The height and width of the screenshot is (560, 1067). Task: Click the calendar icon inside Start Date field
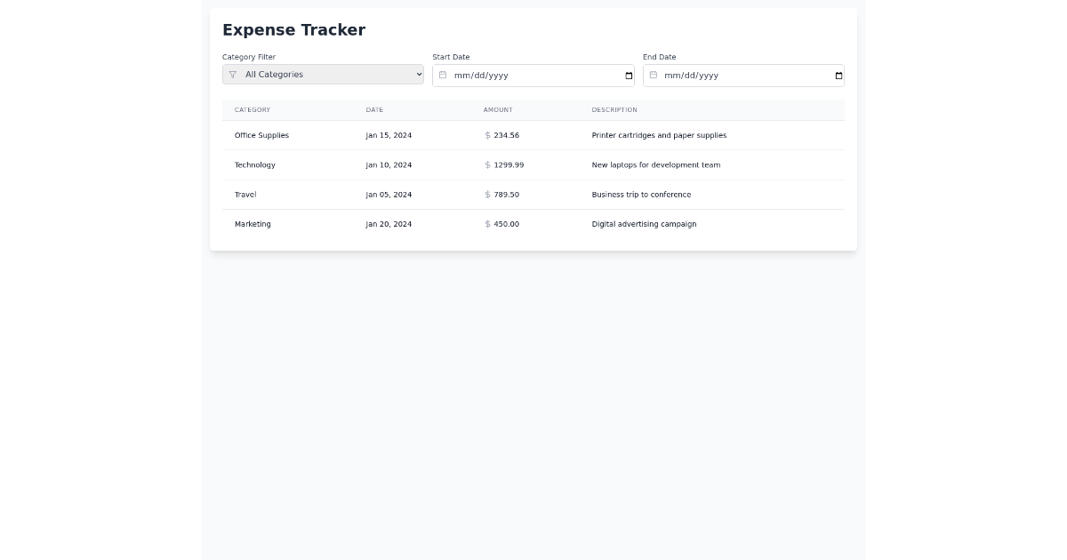pyautogui.click(x=443, y=76)
